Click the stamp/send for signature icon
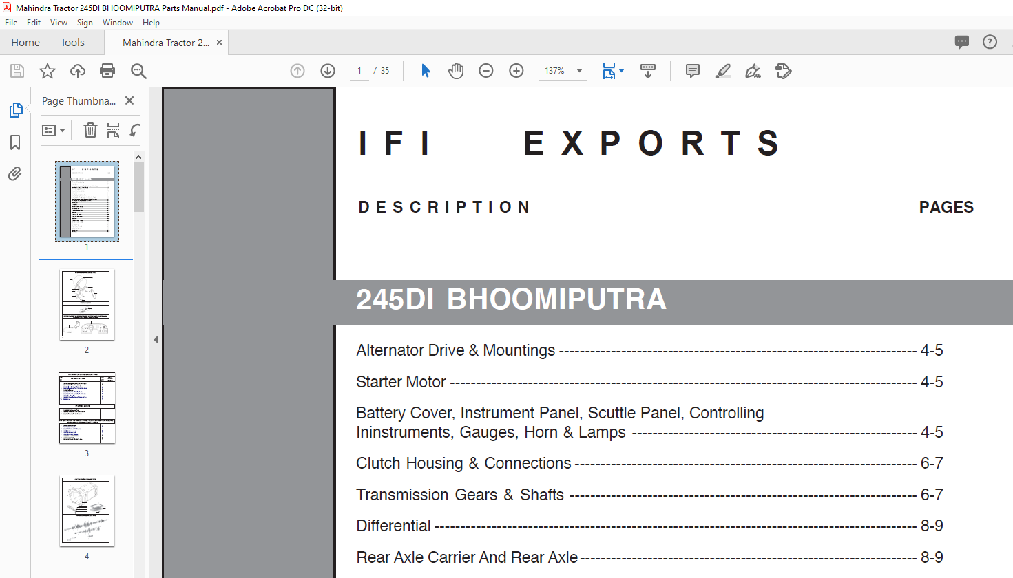 [784, 71]
